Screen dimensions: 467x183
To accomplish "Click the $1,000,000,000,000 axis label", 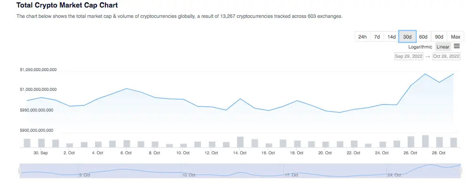I will [x=39, y=89].
